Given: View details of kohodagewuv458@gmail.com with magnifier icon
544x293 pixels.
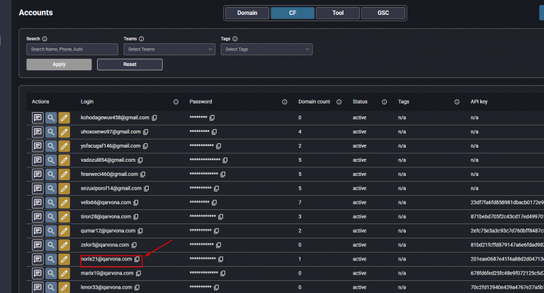Looking at the screenshot, I should [51, 118].
